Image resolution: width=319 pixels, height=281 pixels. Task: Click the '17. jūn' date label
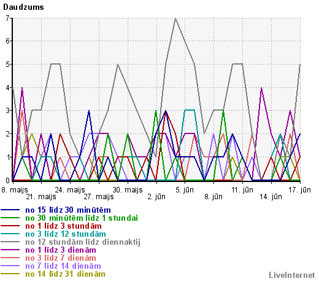click(299, 190)
